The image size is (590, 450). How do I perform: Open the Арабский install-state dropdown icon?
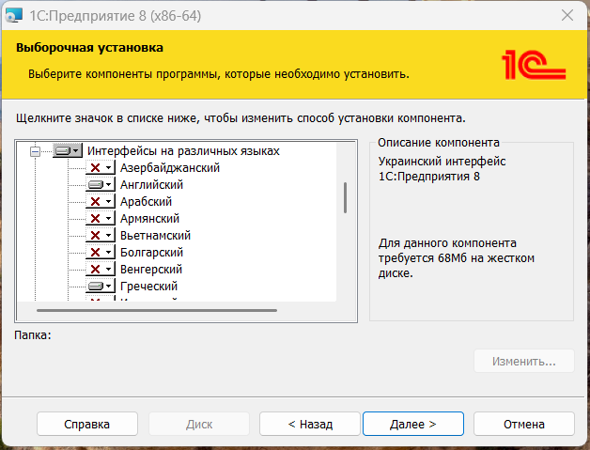pos(101,202)
